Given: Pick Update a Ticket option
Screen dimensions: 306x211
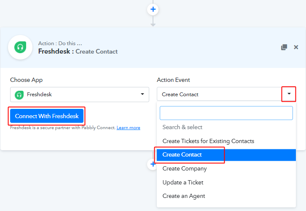Looking at the screenshot, I should (226, 182).
